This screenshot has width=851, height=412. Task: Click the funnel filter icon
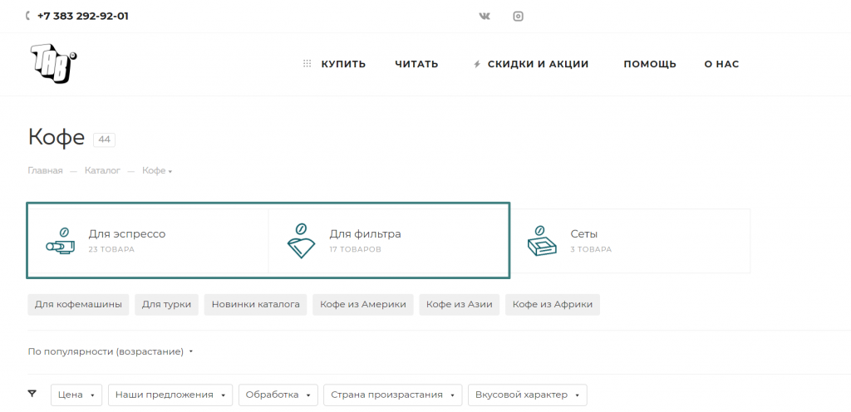pyautogui.click(x=32, y=394)
